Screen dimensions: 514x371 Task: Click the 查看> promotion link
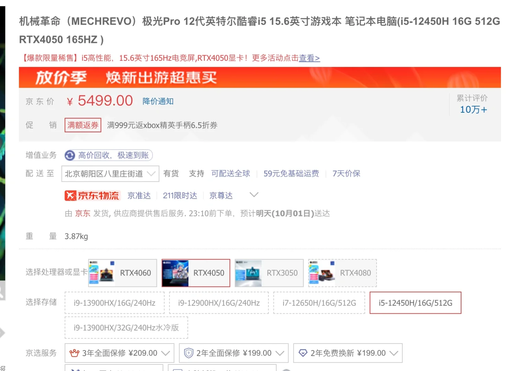(x=309, y=58)
